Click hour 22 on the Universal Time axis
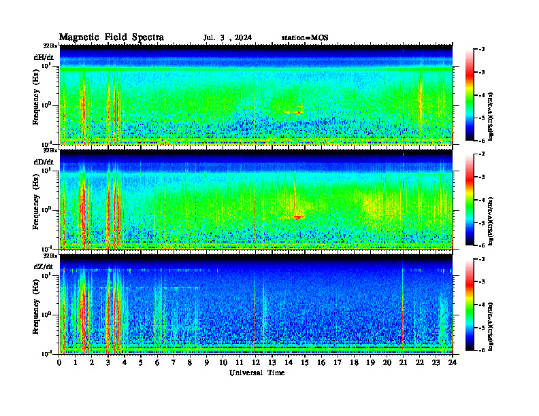 [x=419, y=363]
